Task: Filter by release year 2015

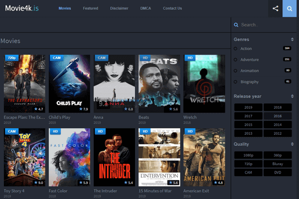Action: [x=248, y=125]
